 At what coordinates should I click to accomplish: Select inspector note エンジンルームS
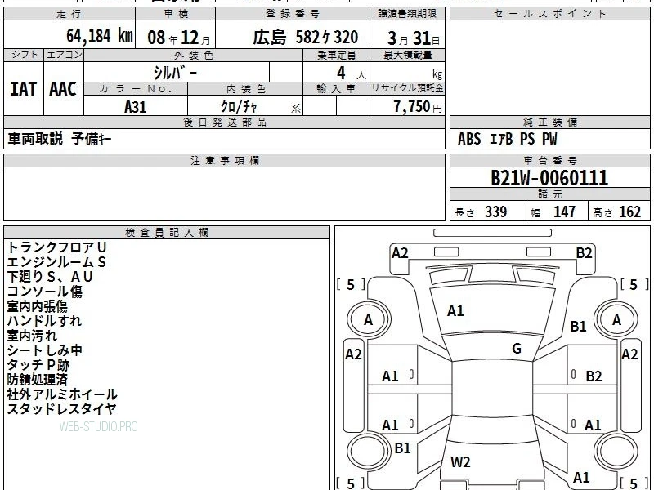coord(56,262)
